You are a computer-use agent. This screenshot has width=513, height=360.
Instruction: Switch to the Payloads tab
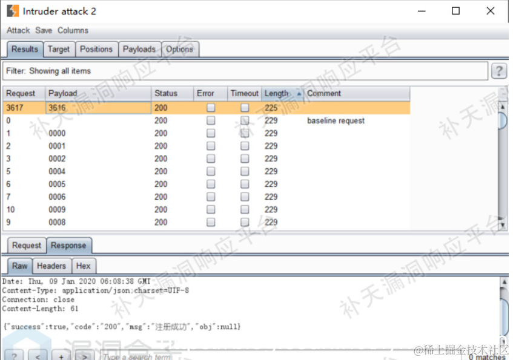[139, 49]
